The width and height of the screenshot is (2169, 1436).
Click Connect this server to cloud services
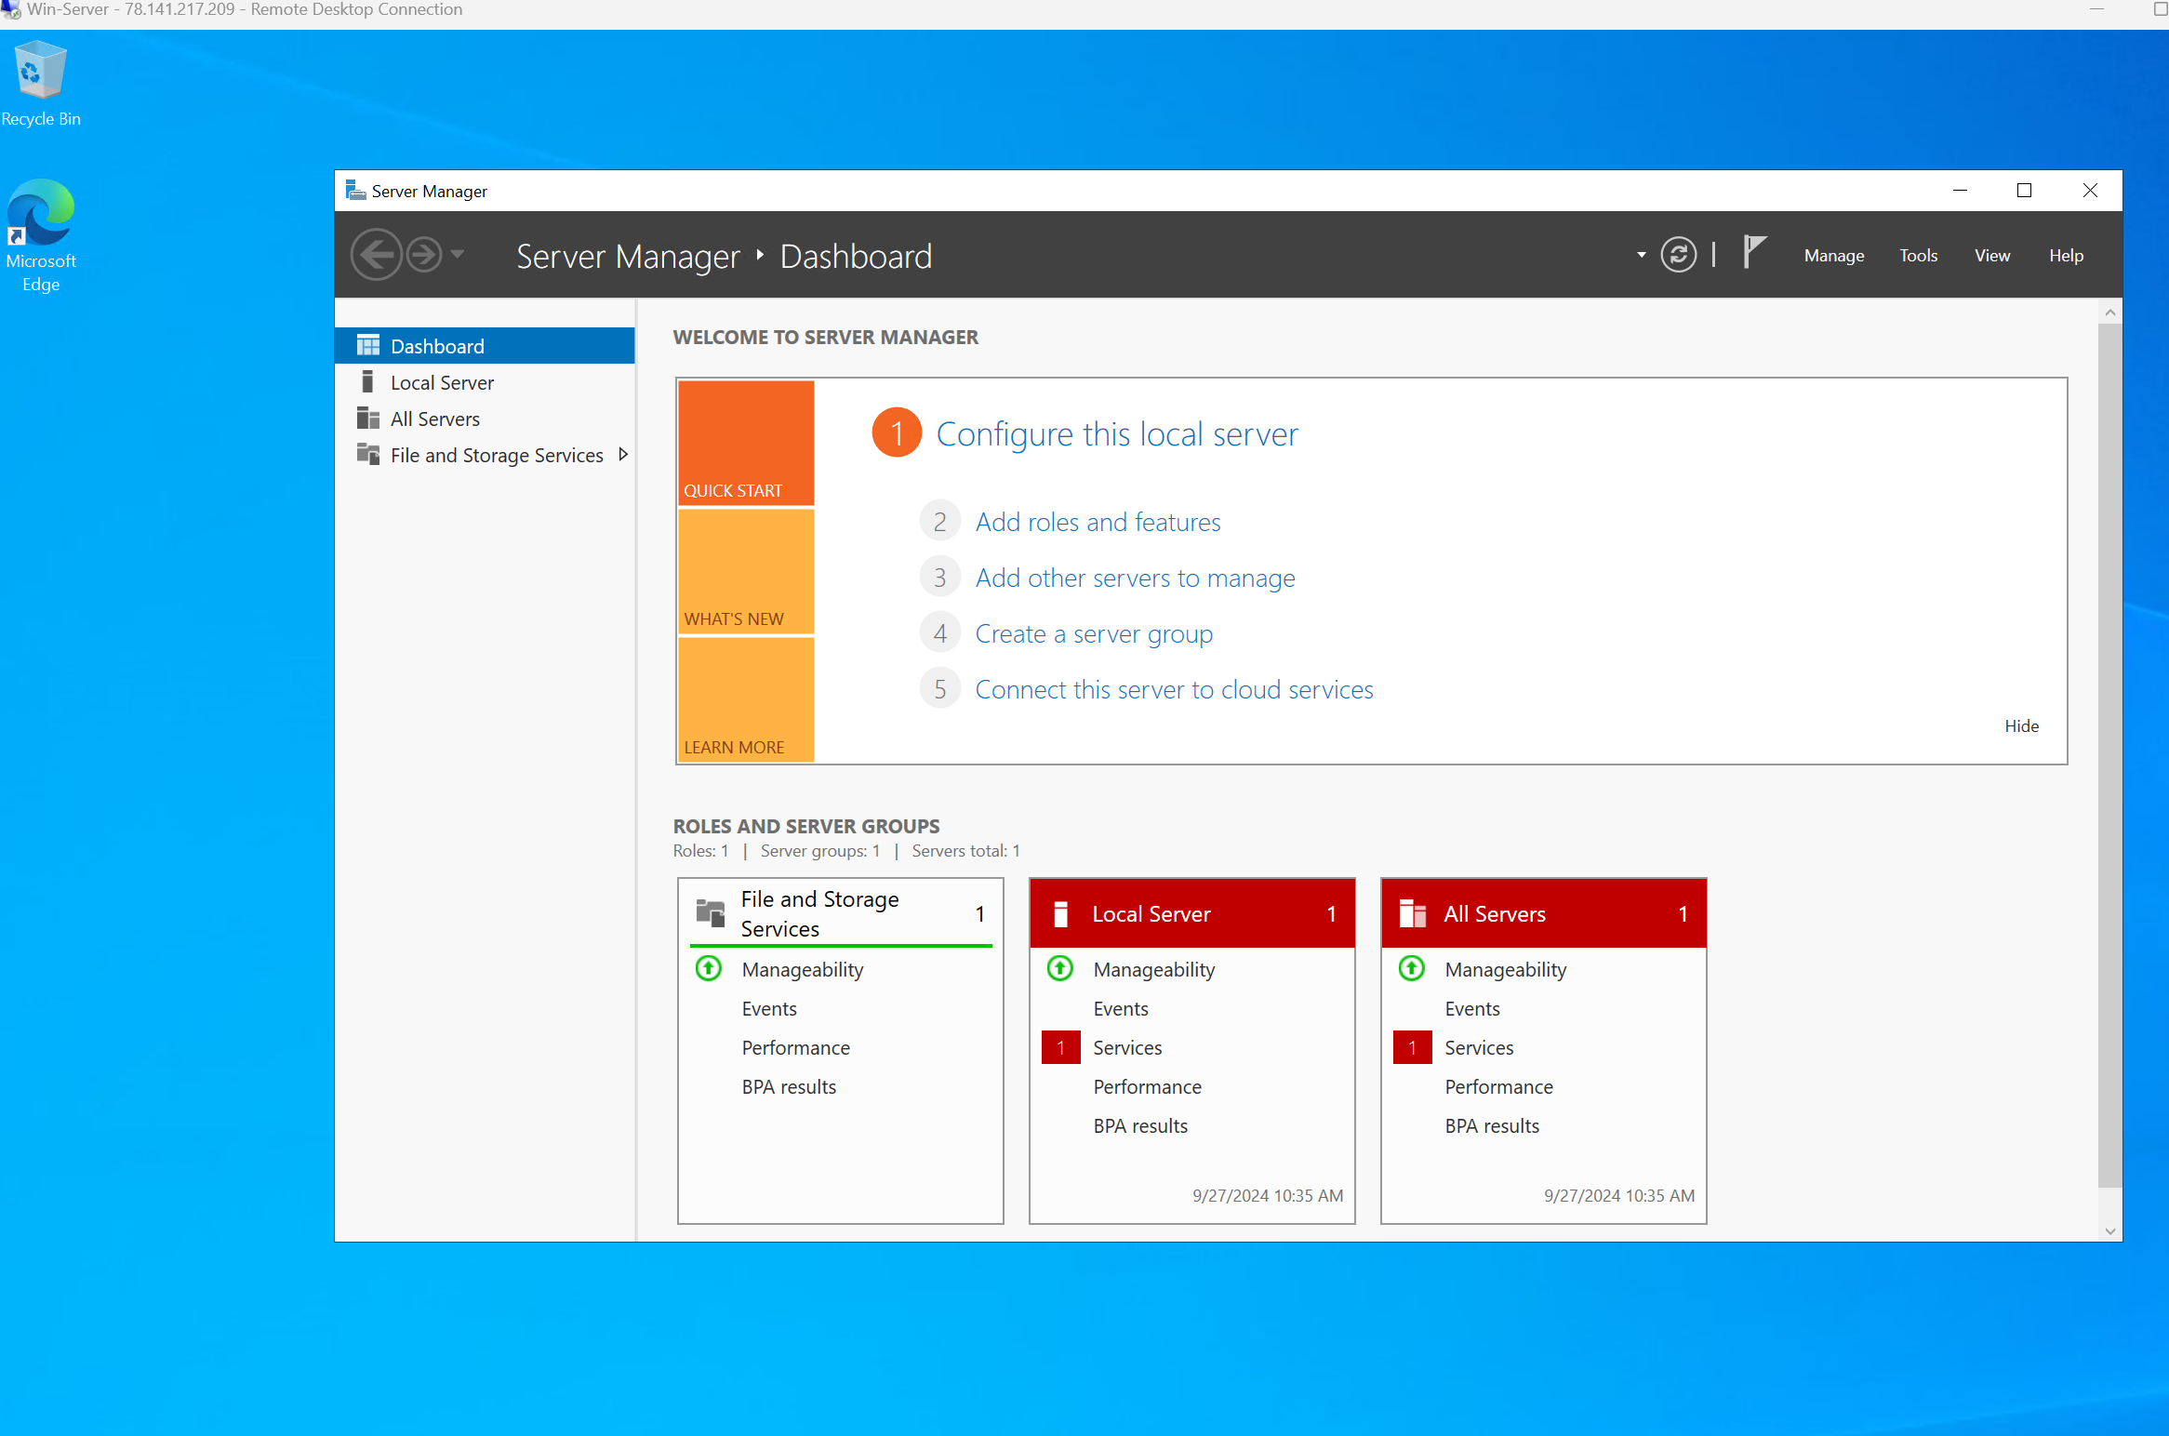pyautogui.click(x=1174, y=689)
